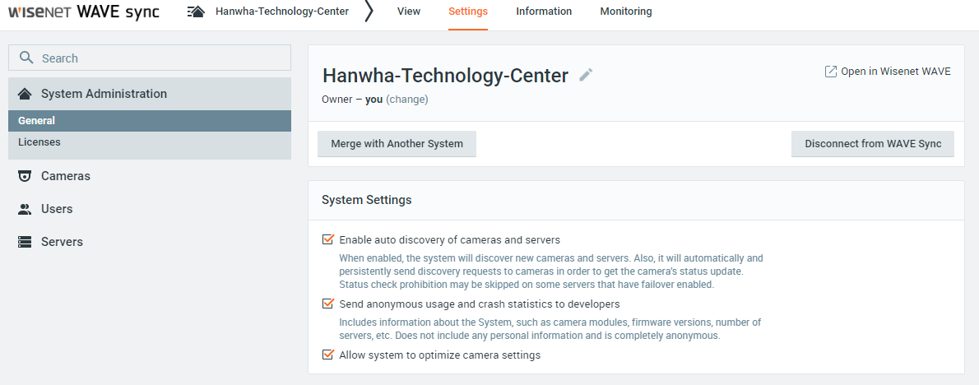Toggle Allow system to optimize camera settings
This screenshot has height=385, width=979.
[327, 355]
